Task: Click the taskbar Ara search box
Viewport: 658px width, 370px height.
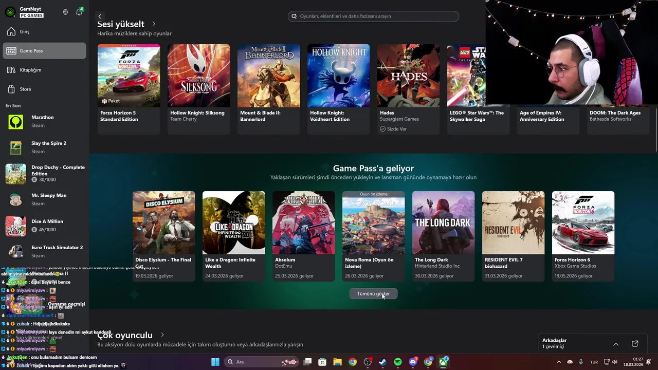Action: tap(261, 362)
